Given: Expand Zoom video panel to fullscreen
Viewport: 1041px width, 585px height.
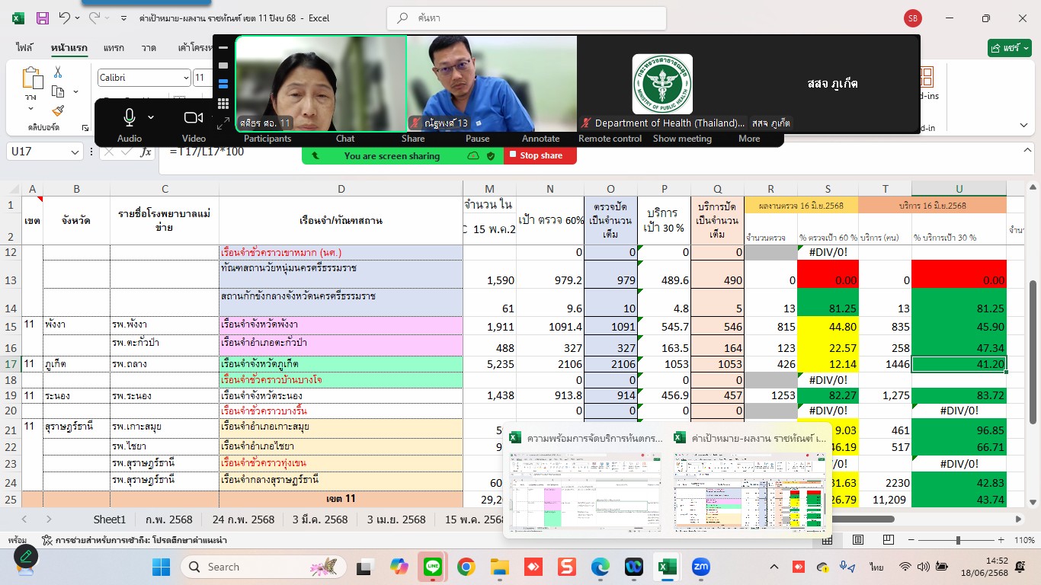Looking at the screenshot, I should pyautogui.click(x=223, y=123).
